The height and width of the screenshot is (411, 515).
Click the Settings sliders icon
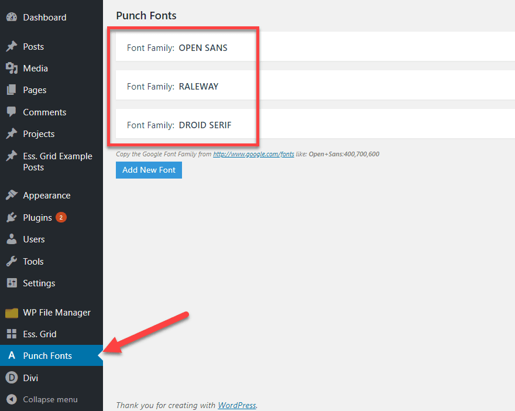pyautogui.click(x=11, y=283)
